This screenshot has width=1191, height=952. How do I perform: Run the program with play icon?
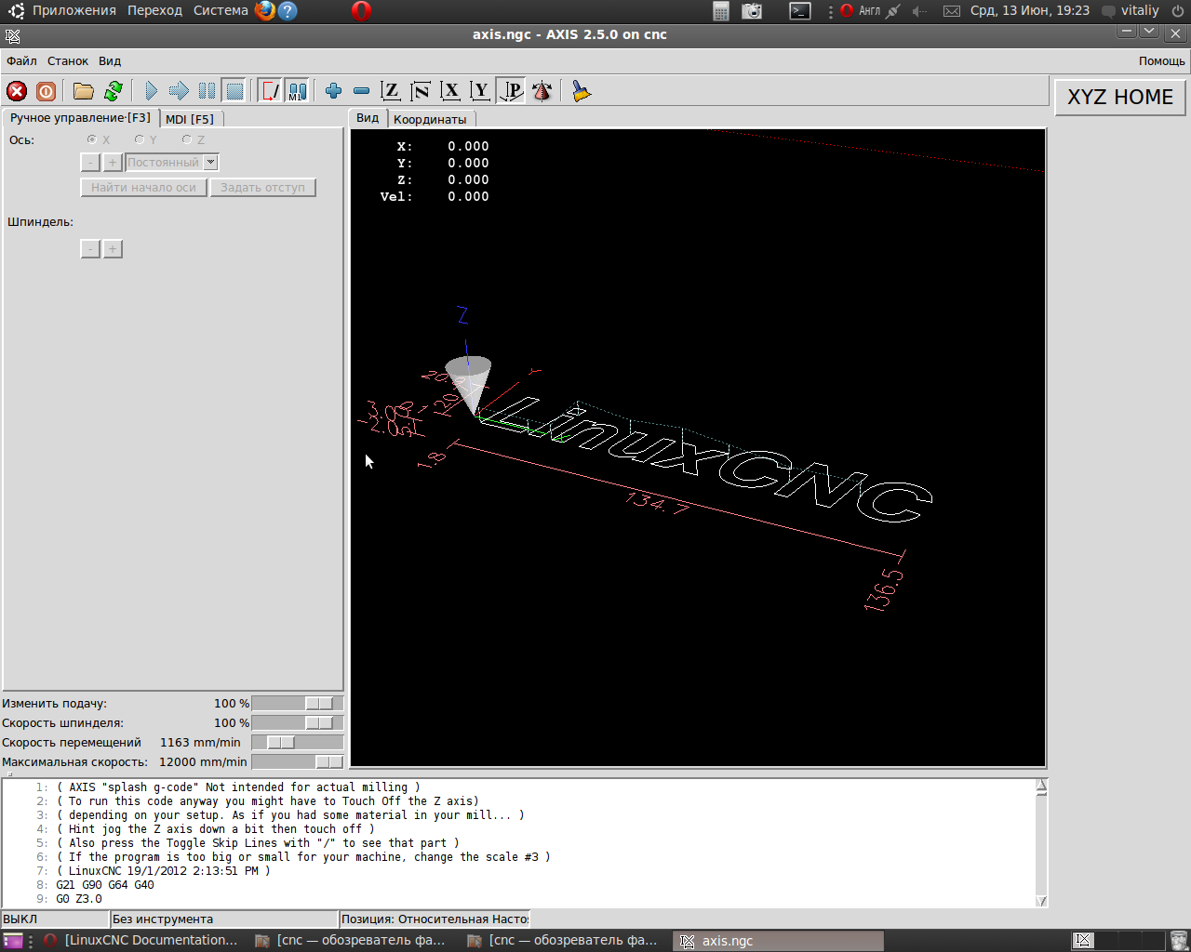click(x=151, y=91)
